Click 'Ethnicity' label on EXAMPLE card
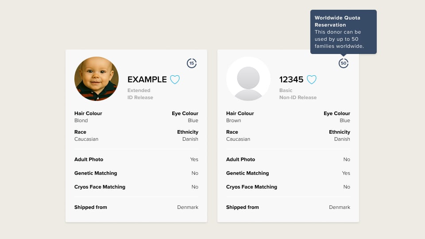 coord(188,132)
